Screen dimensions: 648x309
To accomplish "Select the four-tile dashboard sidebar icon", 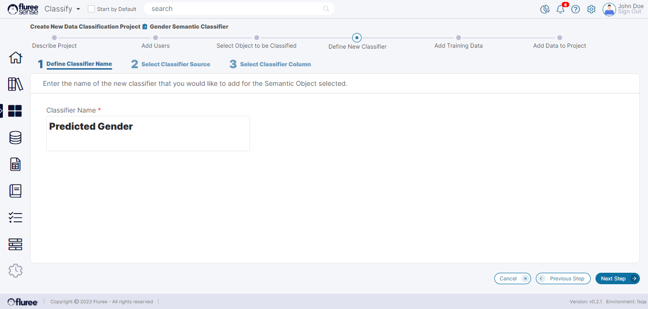I will pos(15,111).
